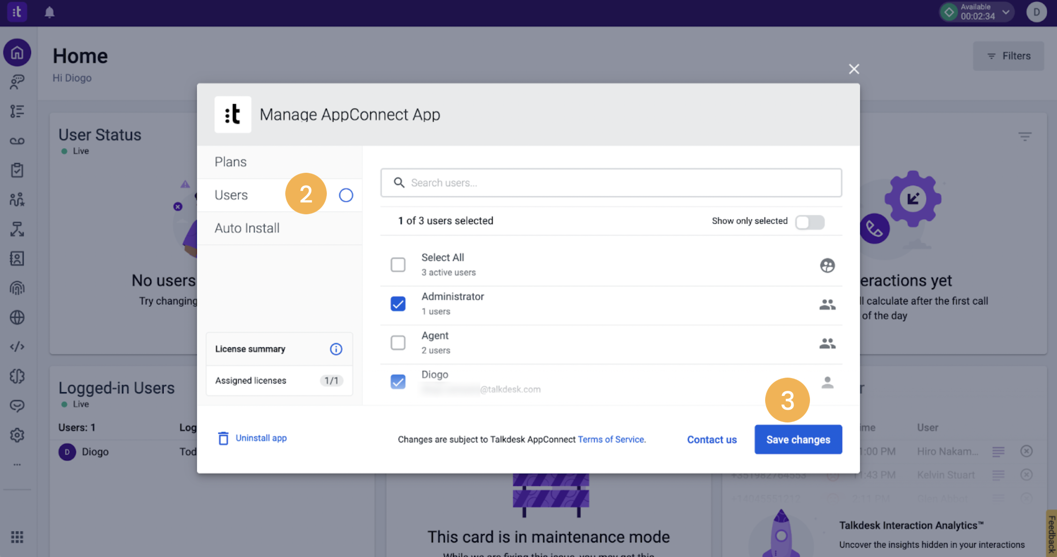Check the Agent checkbox

(398, 342)
